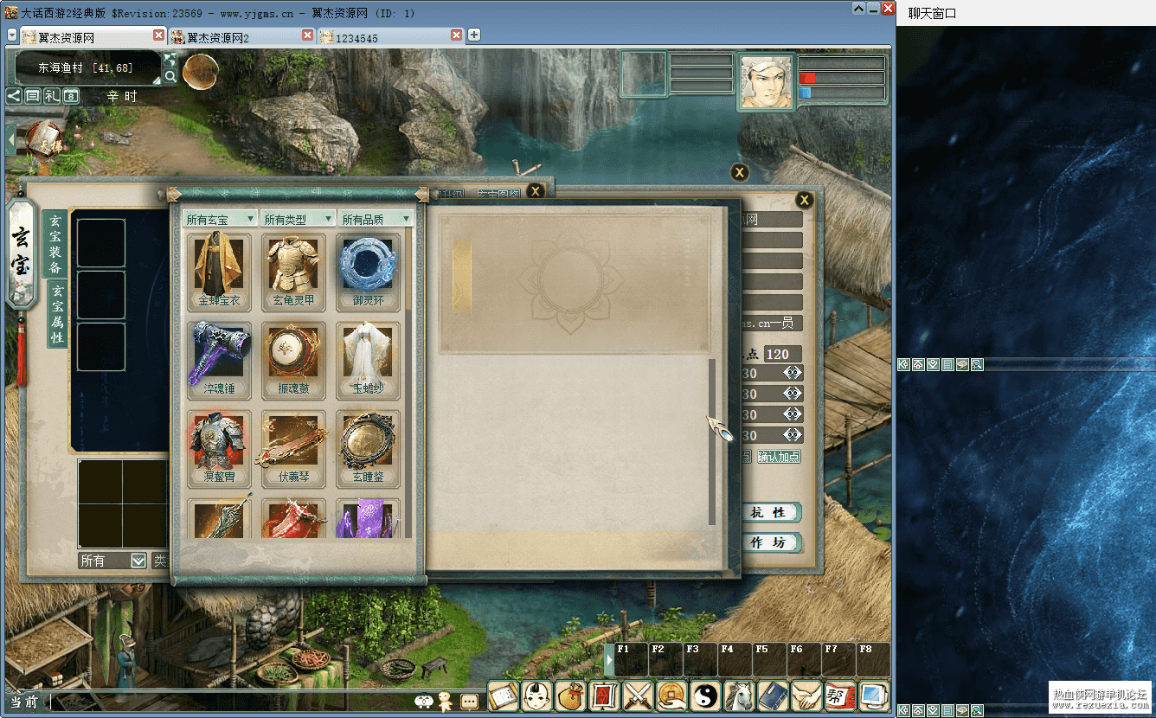Select the F1 hotkey slot
This screenshot has width=1156, height=718.
pyautogui.click(x=632, y=660)
